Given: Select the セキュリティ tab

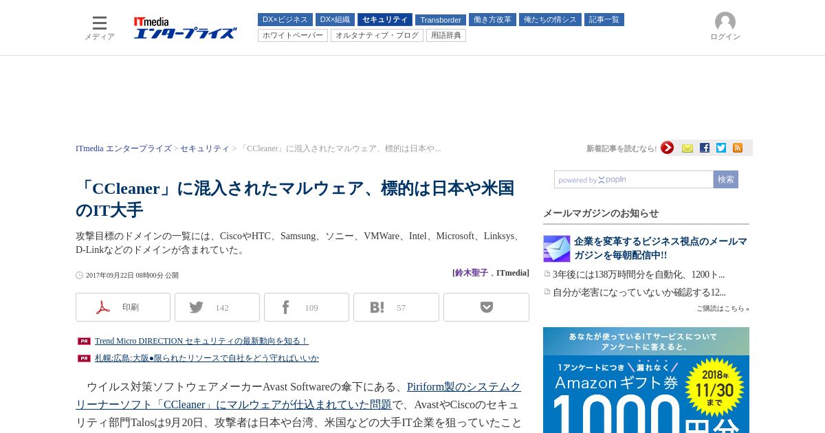Looking at the screenshot, I should [385, 20].
